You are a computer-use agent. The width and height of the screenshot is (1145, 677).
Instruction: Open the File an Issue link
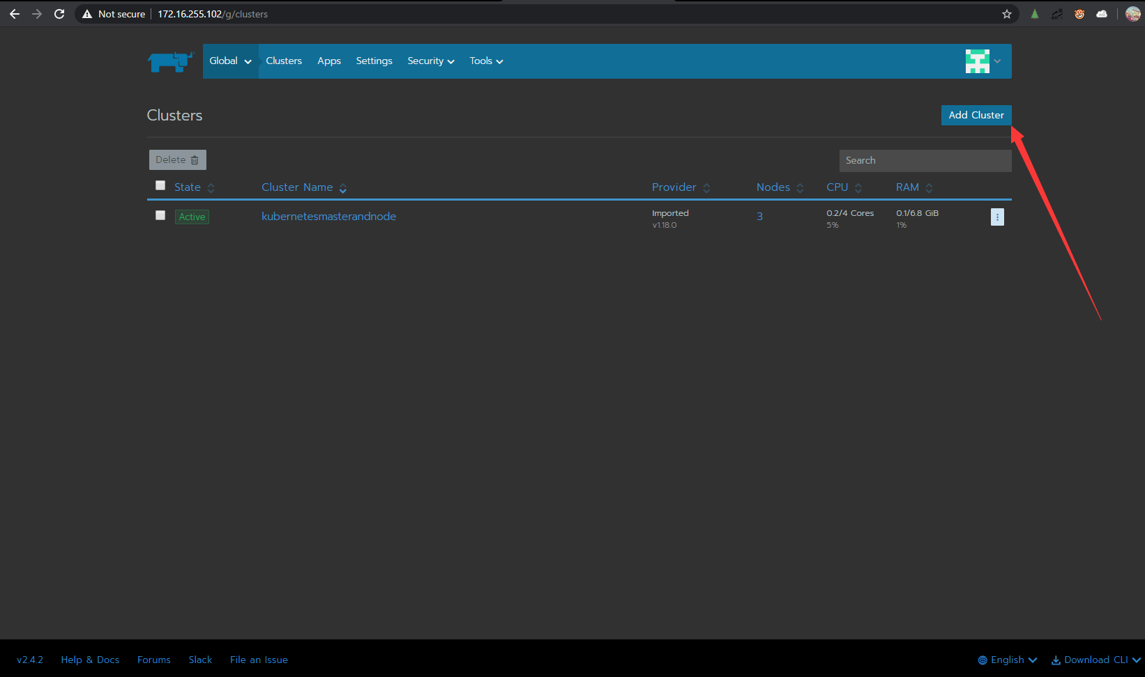(x=259, y=660)
